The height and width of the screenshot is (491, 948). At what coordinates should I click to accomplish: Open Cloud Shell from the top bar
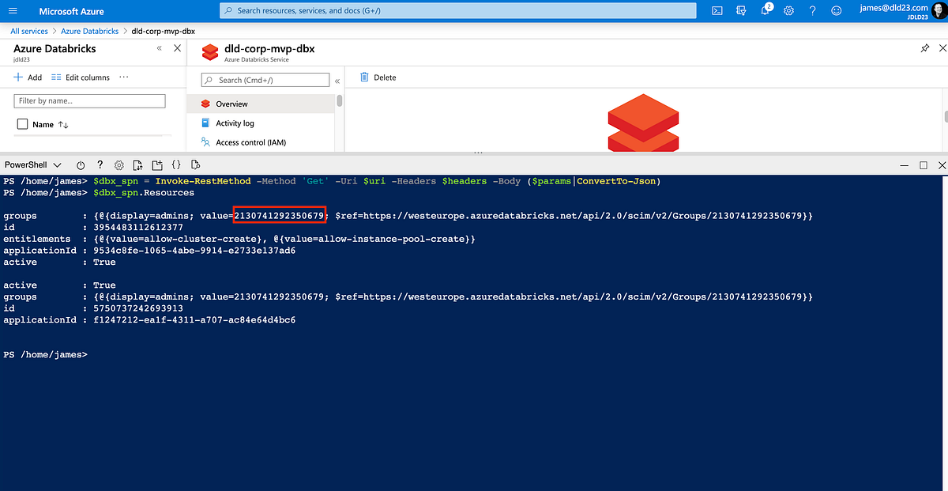[x=717, y=10]
